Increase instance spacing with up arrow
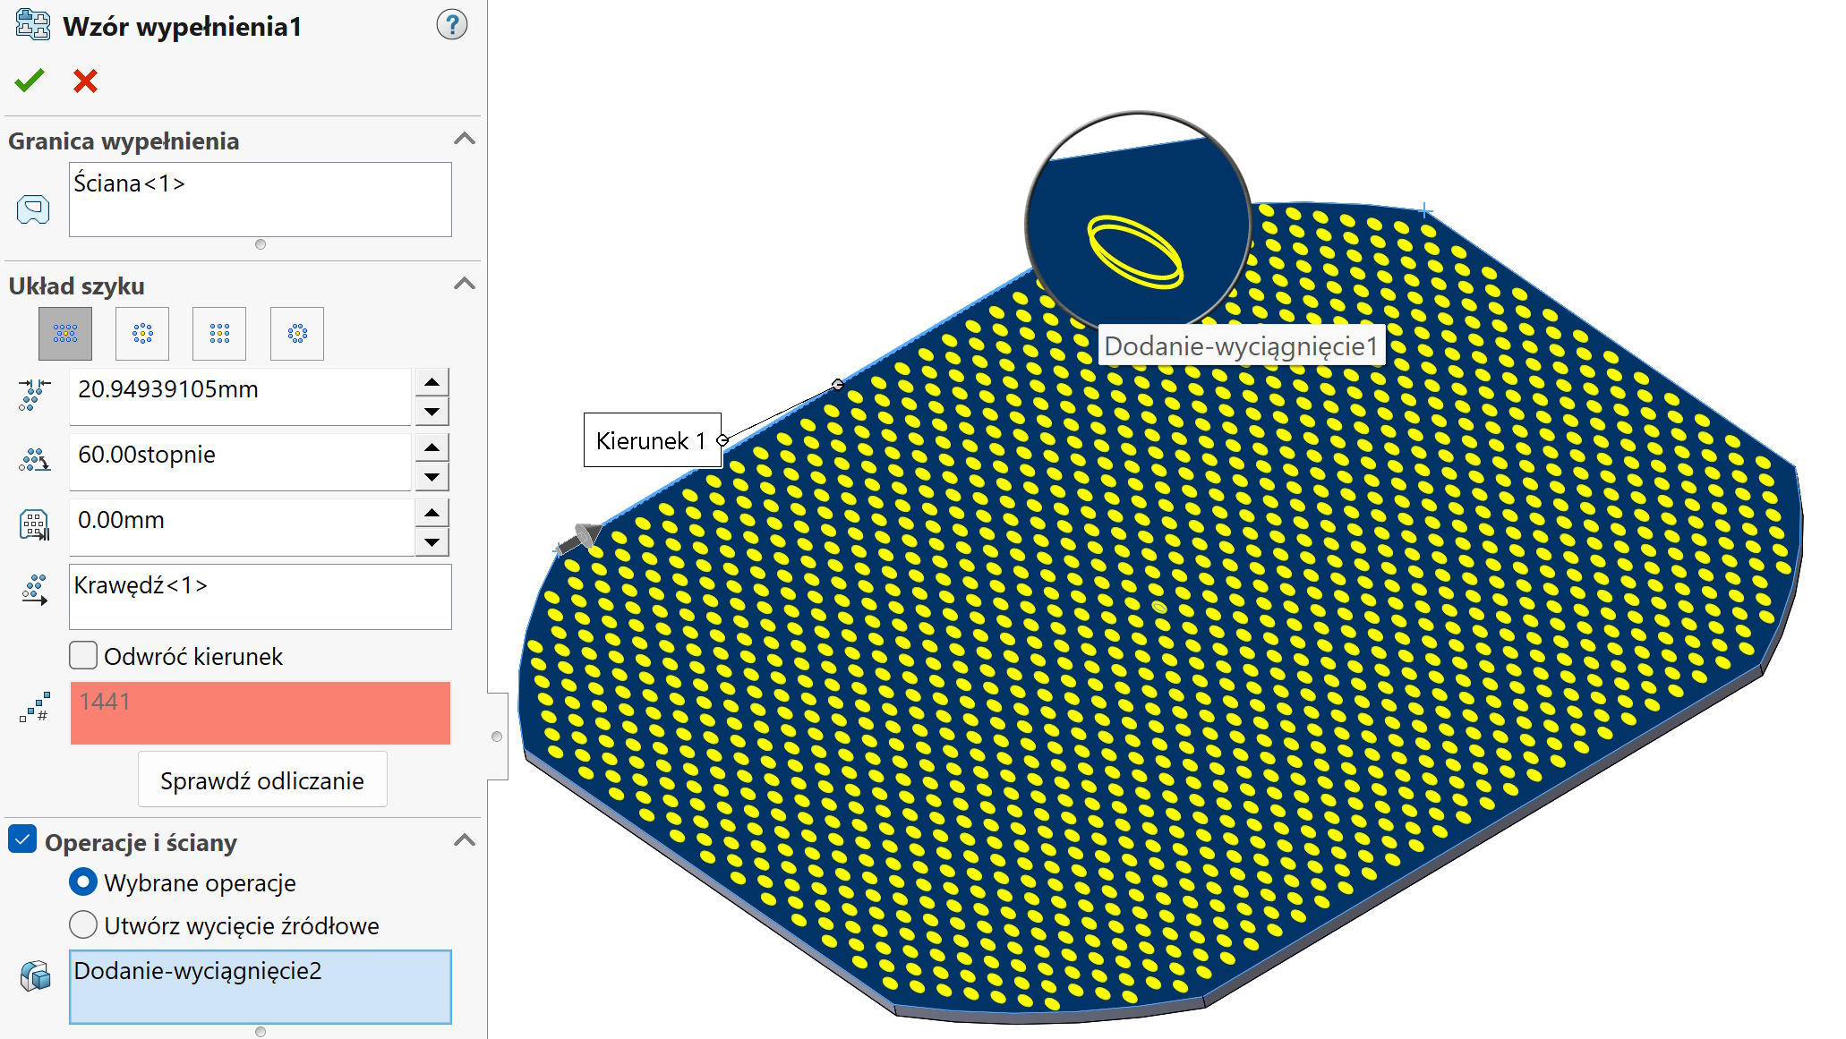Screen dimensions: 1846x1039 pos(432,382)
